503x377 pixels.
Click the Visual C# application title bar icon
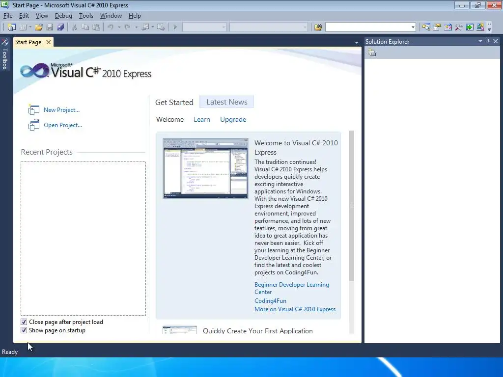point(5,5)
